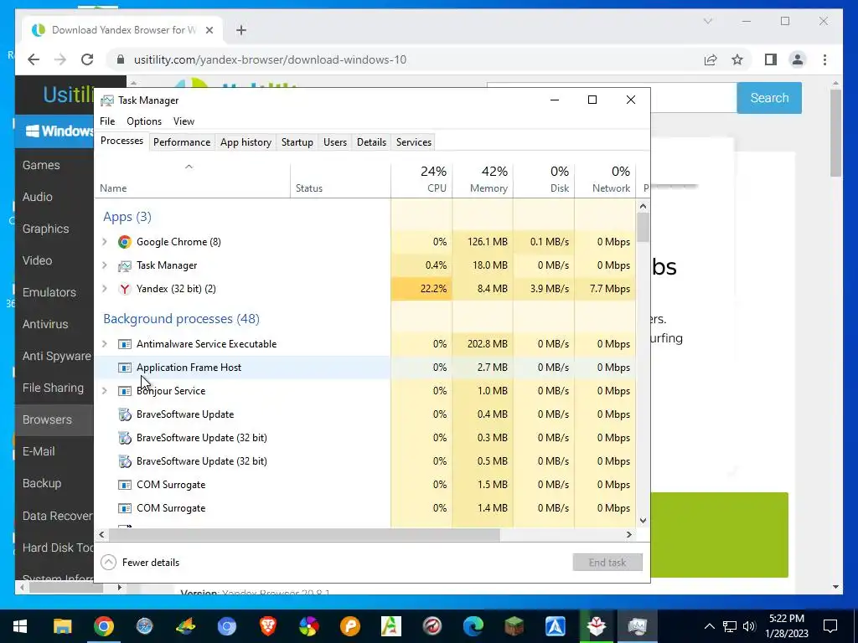This screenshot has height=643, width=858.
Task: Open a new Chrome tab
Action: [241, 30]
